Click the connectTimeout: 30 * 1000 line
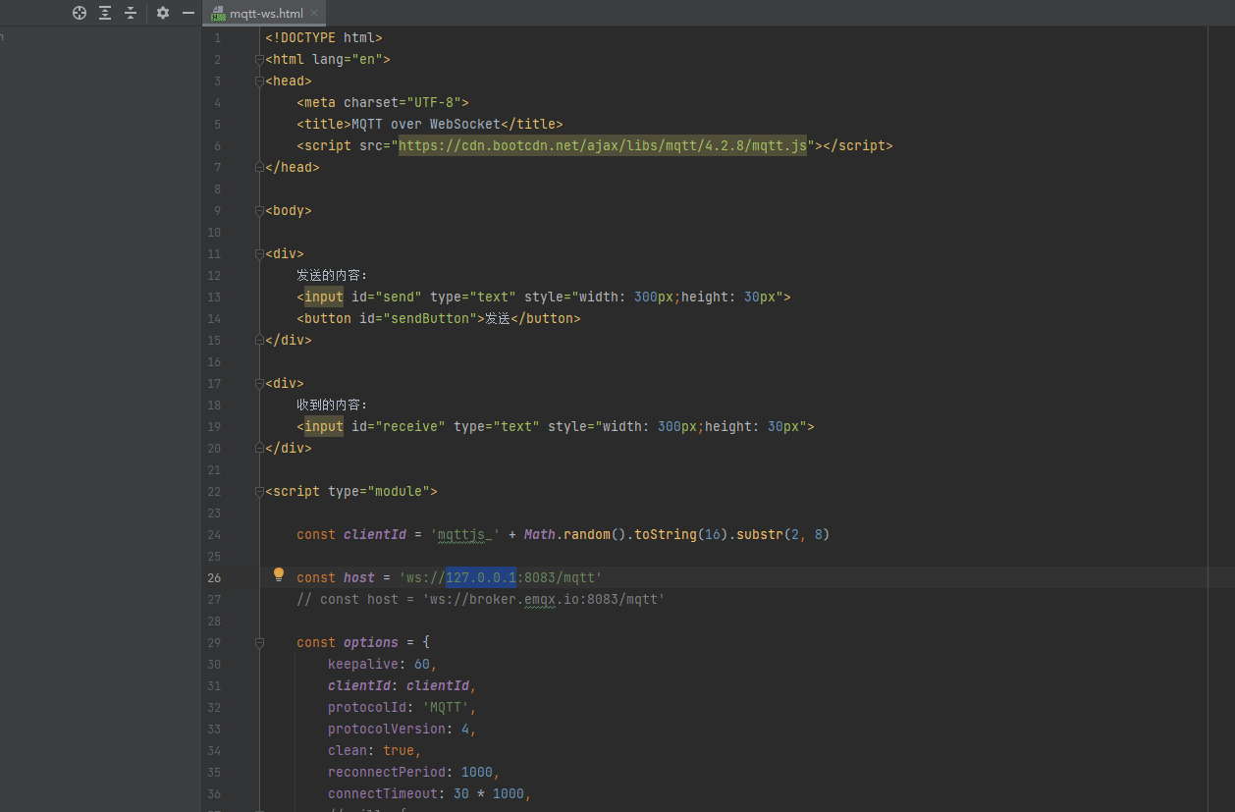 coord(430,793)
